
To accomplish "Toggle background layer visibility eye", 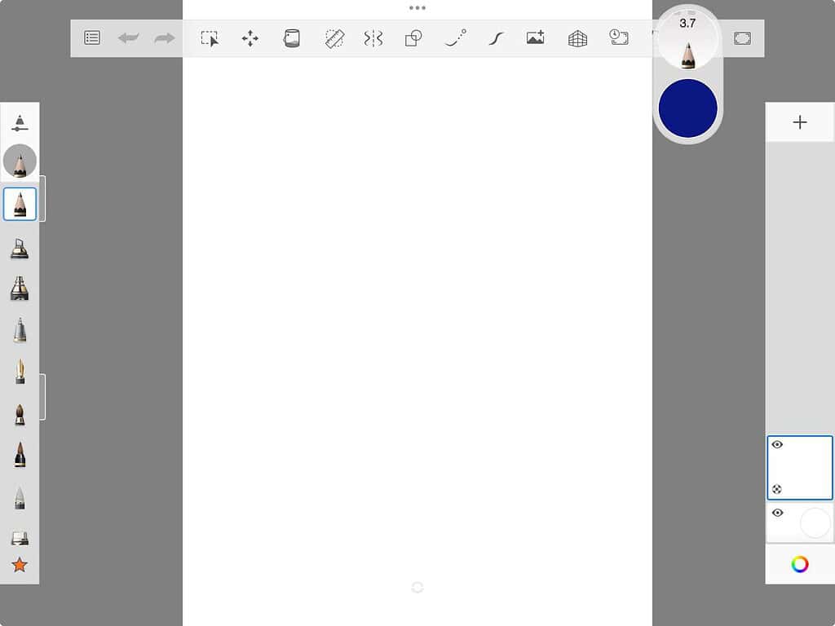I will point(777,513).
